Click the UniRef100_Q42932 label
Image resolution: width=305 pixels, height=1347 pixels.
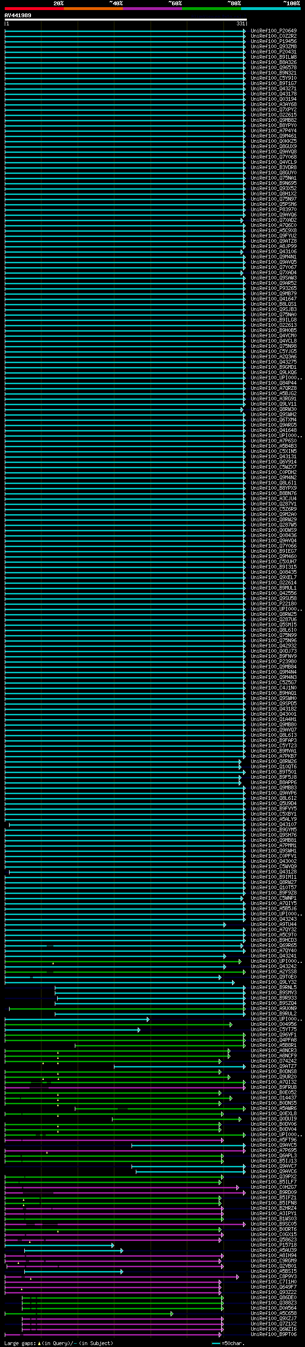tap(274, 646)
